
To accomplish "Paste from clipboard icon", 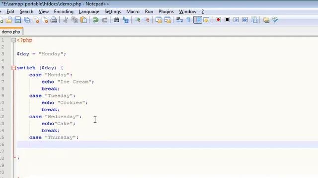I will 84,20.
